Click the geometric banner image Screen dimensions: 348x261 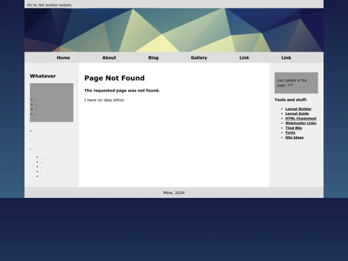[174, 30]
